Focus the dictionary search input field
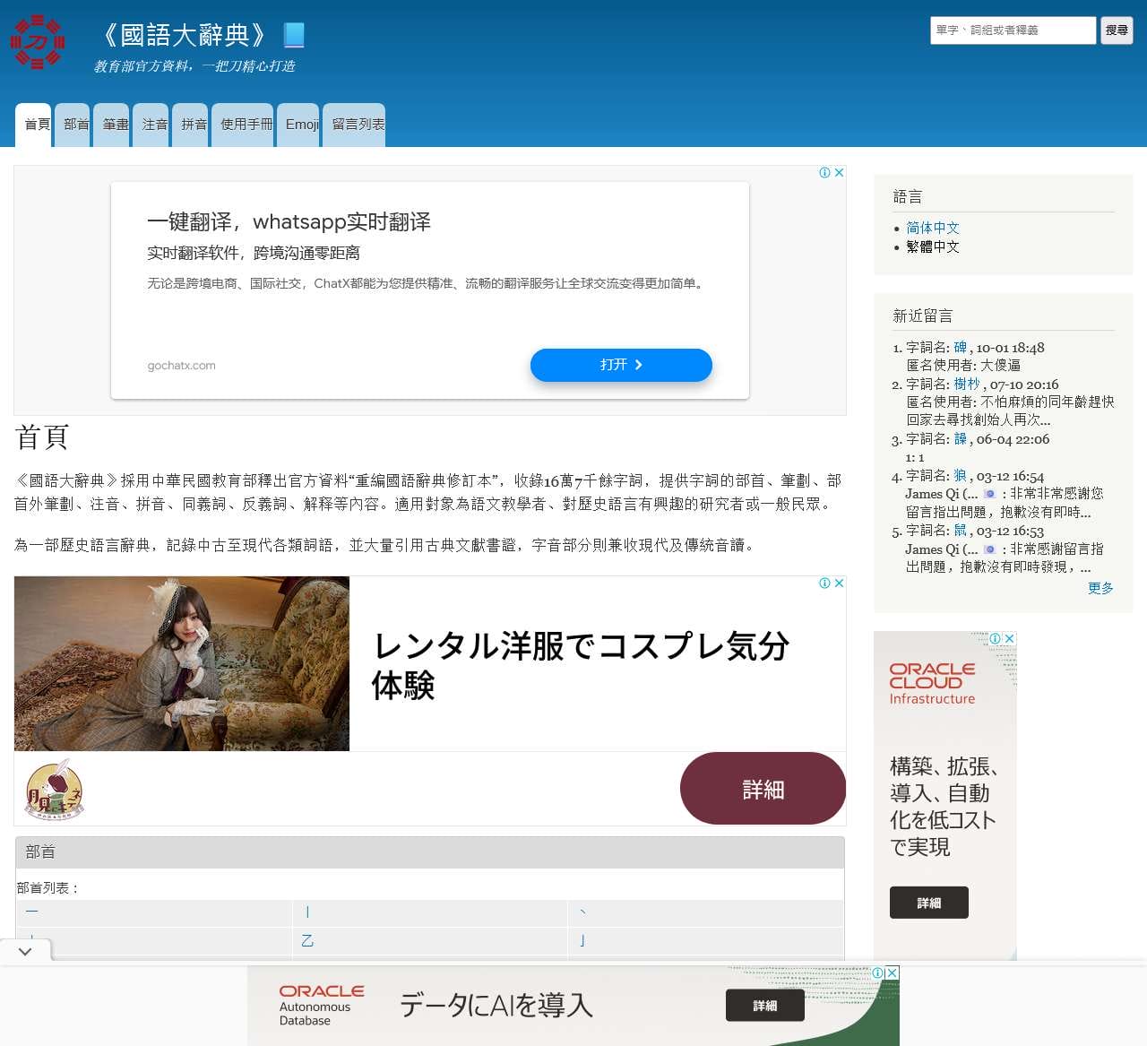 click(x=1013, y=30)
